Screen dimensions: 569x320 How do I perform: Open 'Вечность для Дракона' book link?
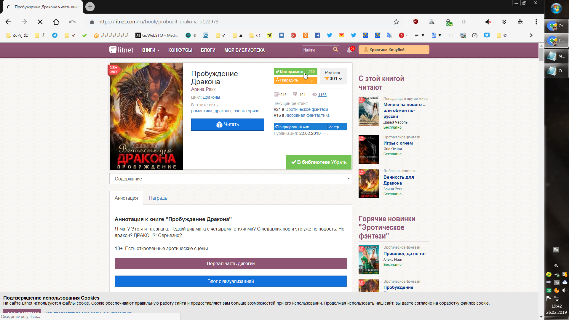click(x=399, y=180)
